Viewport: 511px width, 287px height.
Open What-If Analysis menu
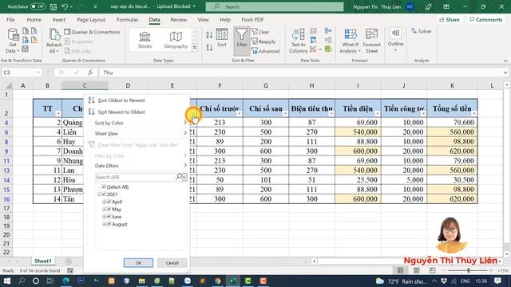(350, 41)
